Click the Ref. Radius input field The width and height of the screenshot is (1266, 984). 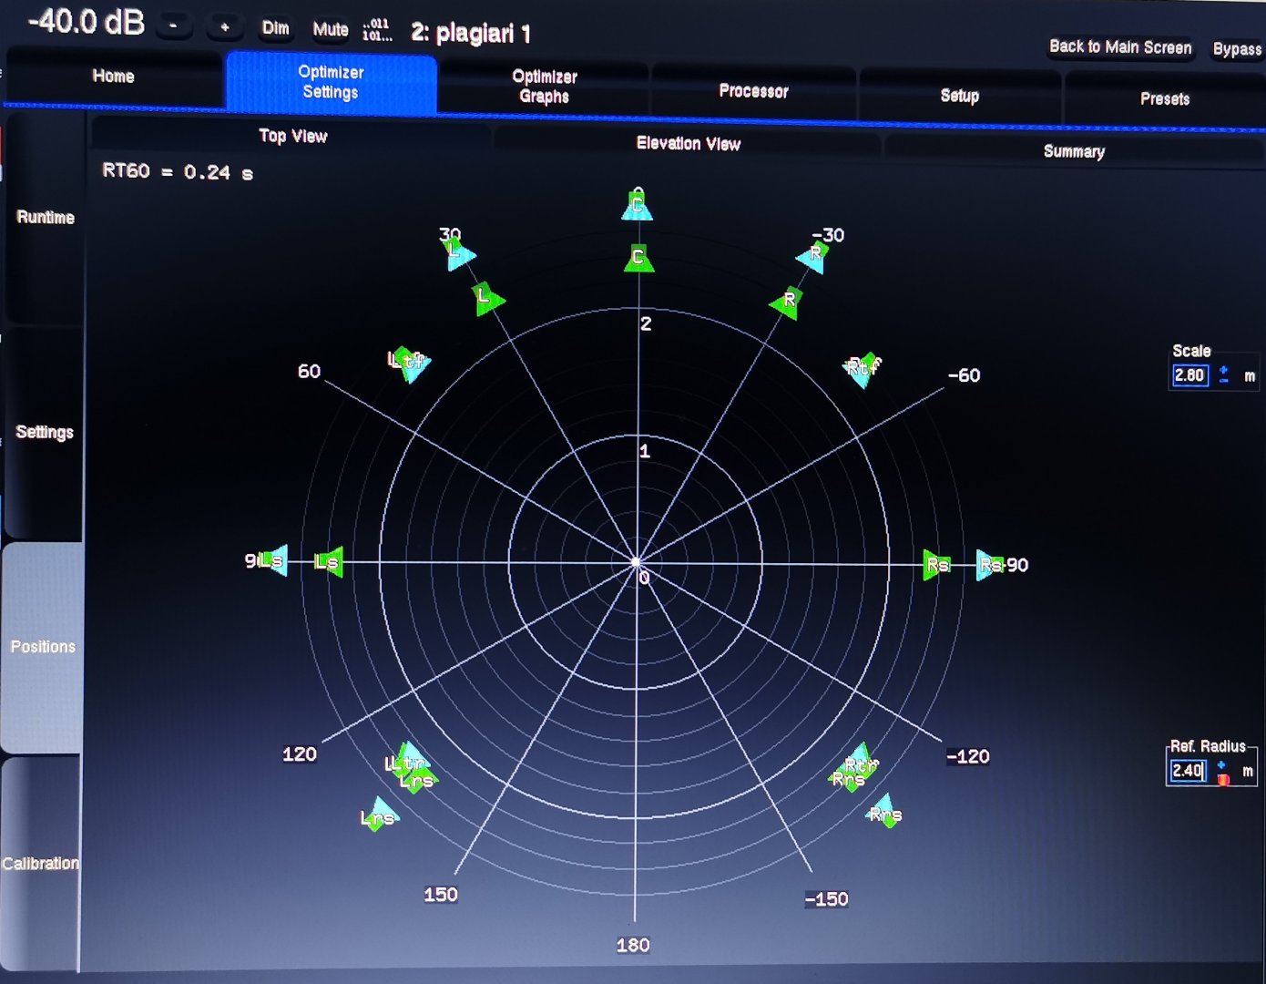1188,771
